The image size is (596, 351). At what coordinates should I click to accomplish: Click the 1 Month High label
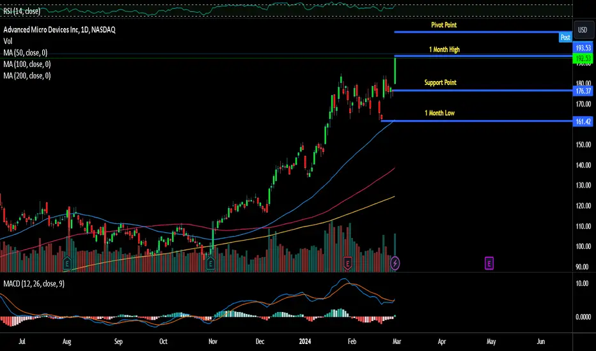[444, 50]
